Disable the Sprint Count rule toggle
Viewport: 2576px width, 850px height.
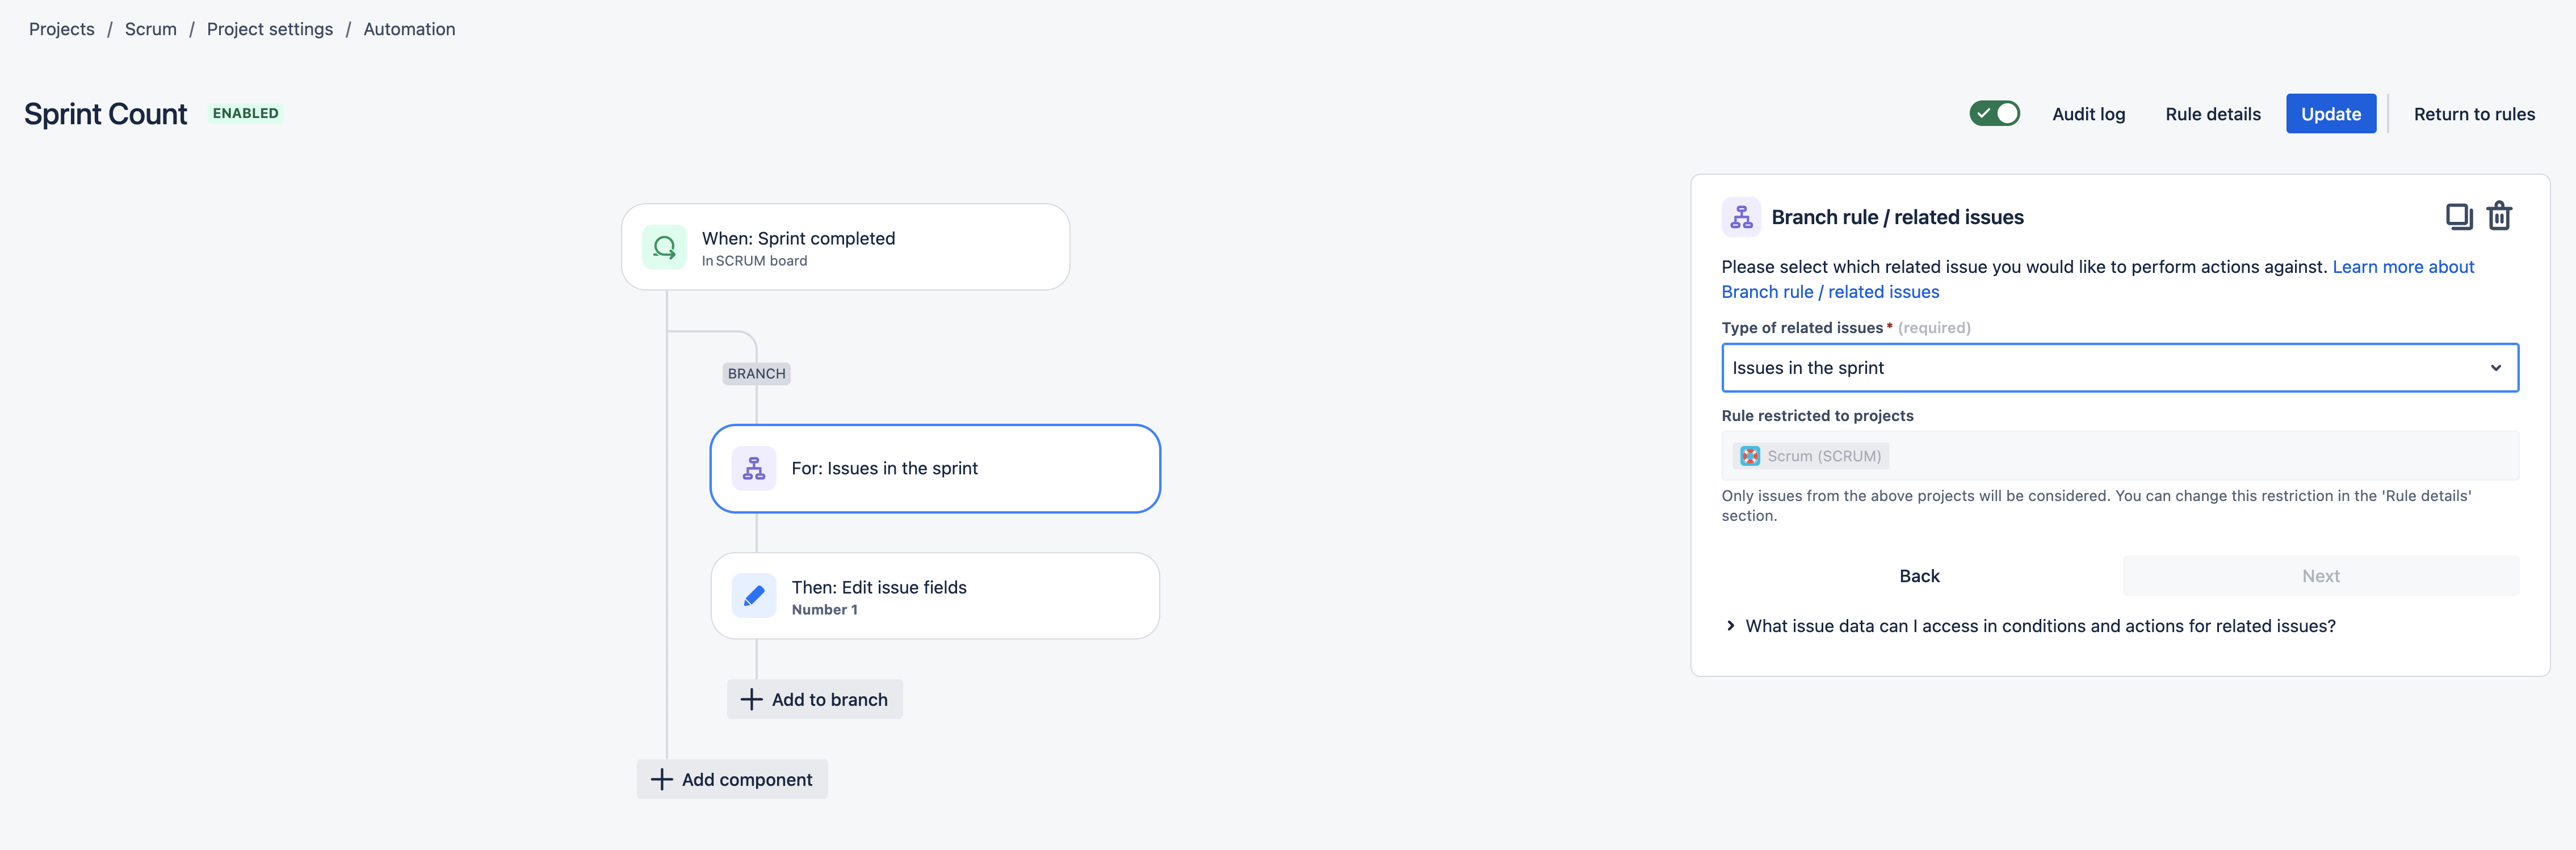click(x=1994, y=113)
